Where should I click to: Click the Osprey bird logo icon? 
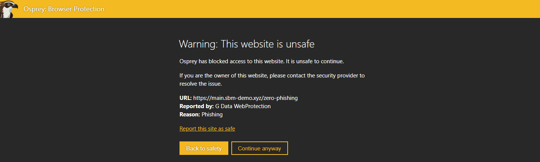(x=8, y=9)
